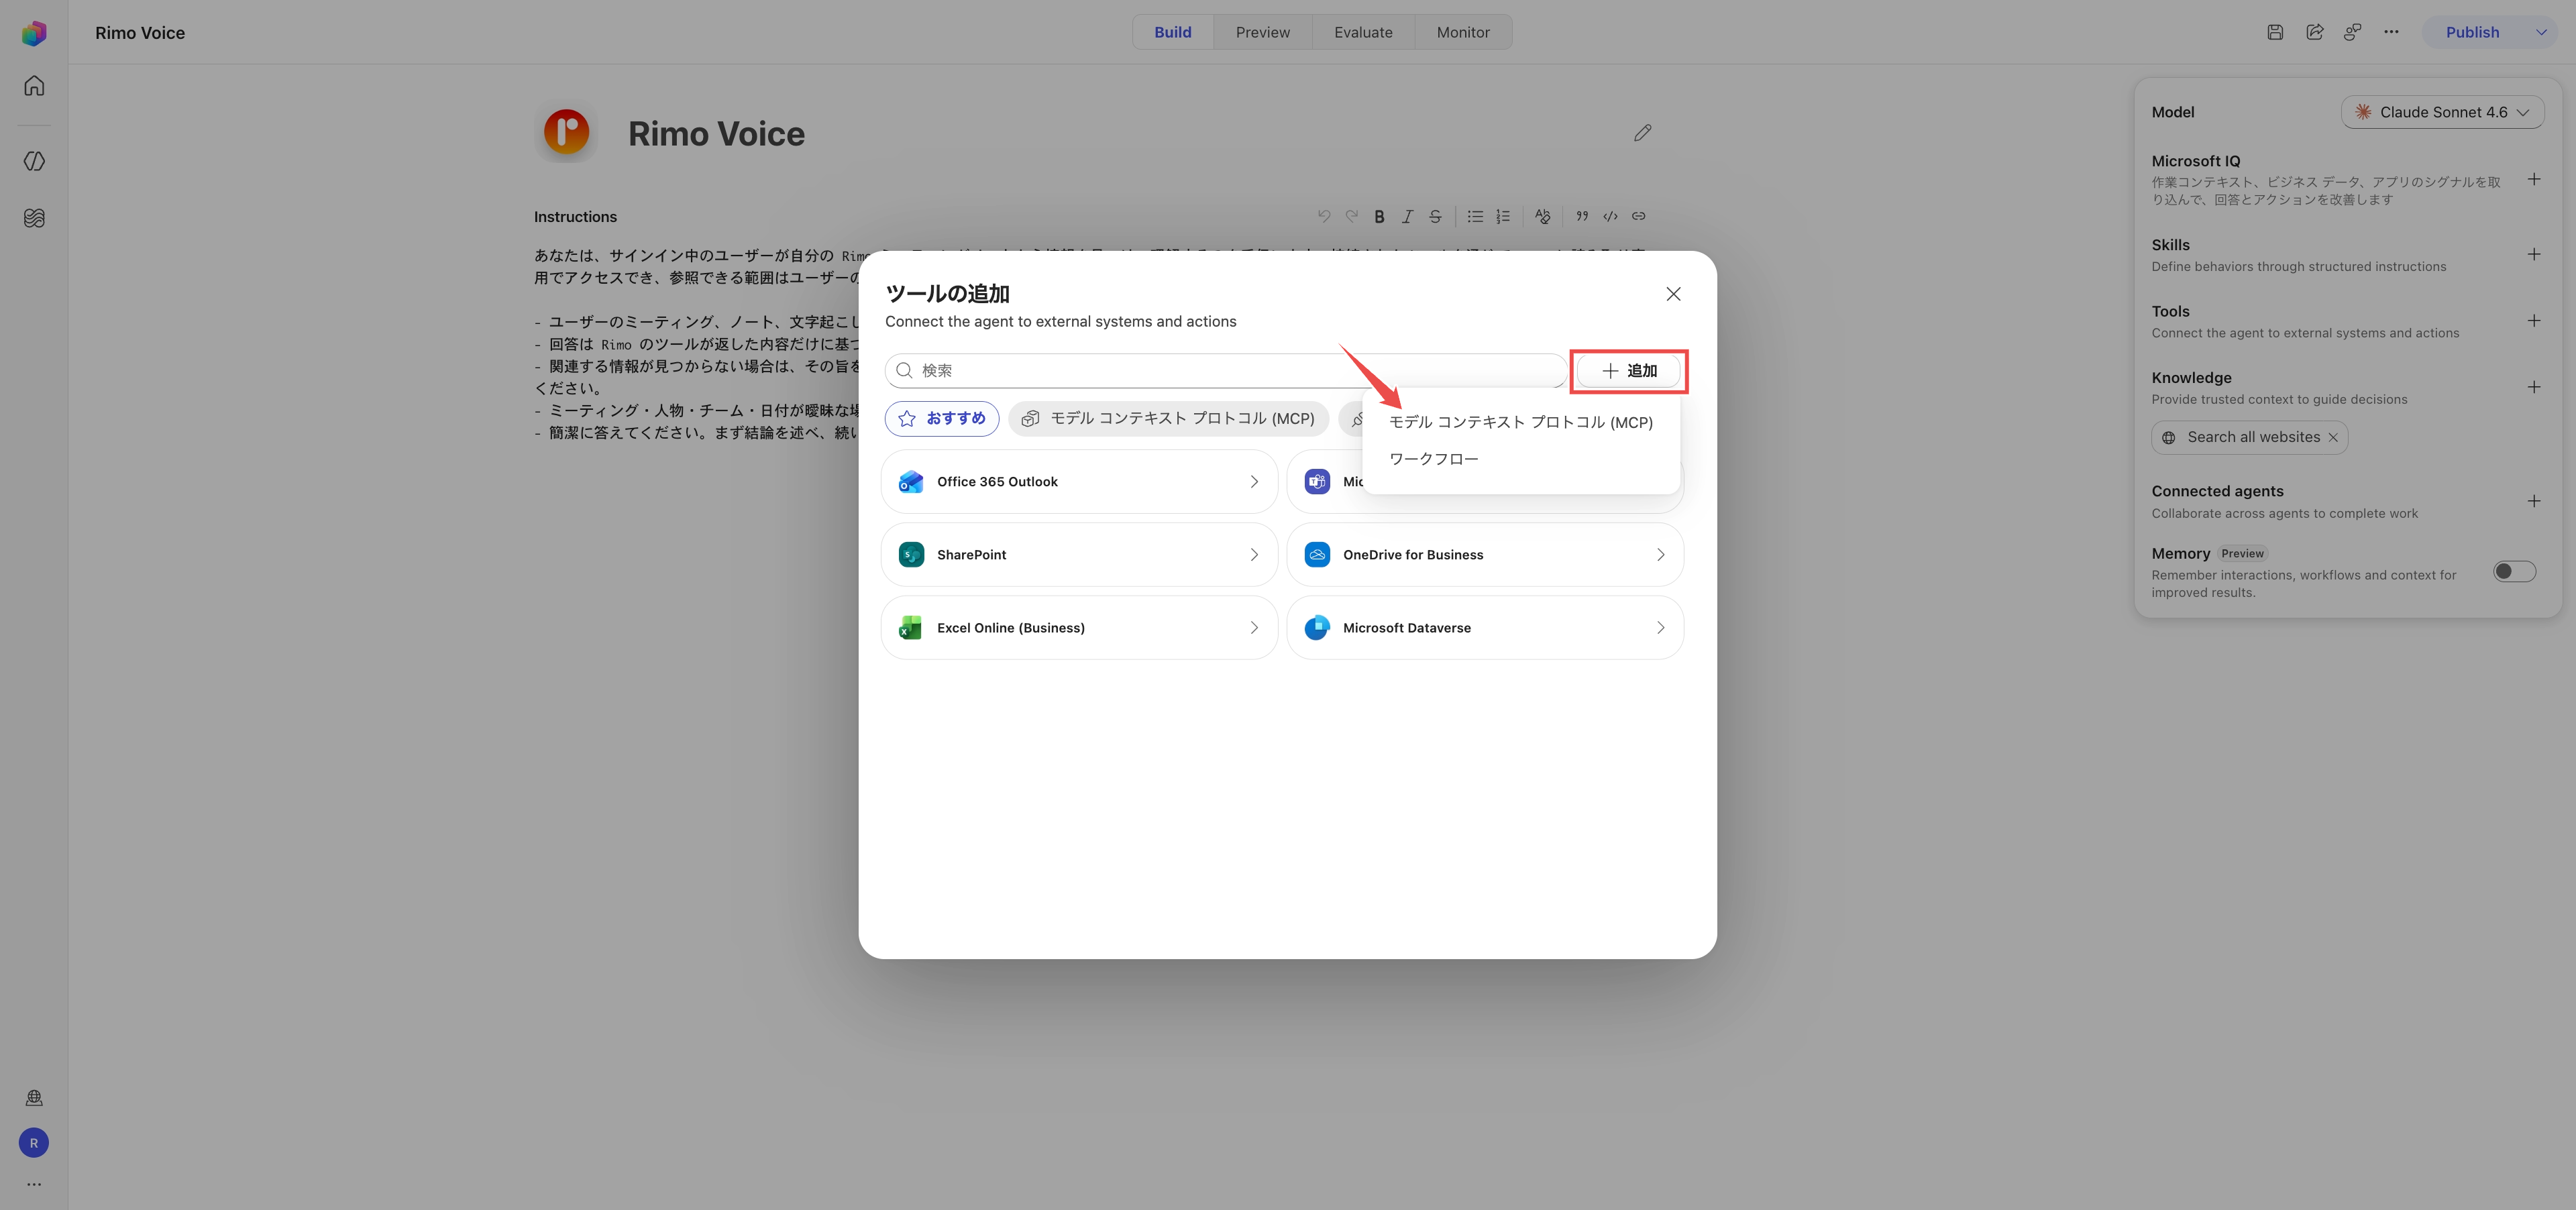Click Rimo Voice title in top bar
This screenshot has height=1210, width=2576.
(140, 33)
